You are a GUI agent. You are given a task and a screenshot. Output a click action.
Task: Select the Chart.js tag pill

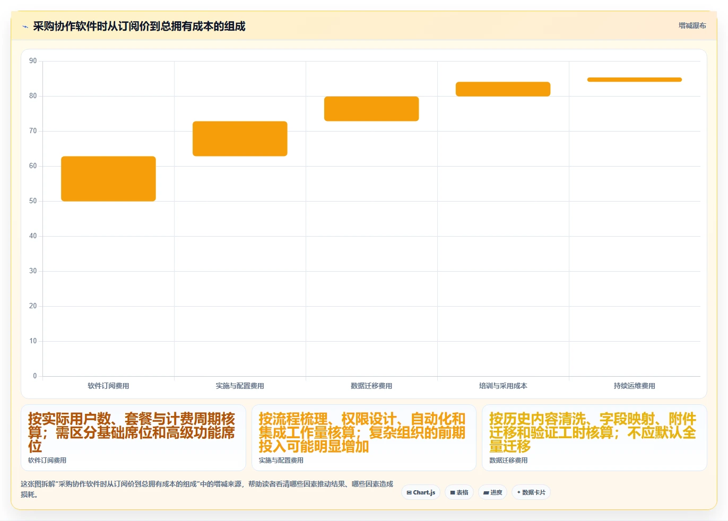point(421,492)
